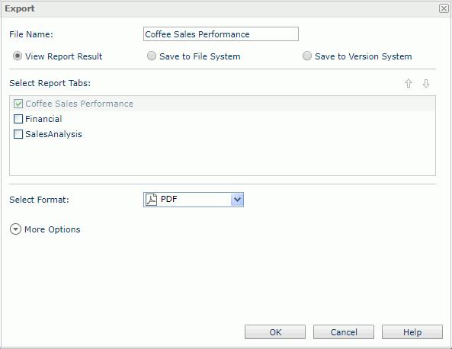Check the Financial report tab
The height and width of the screenshot is (349, 452).
pyautogui.click(x=18, y=119)
